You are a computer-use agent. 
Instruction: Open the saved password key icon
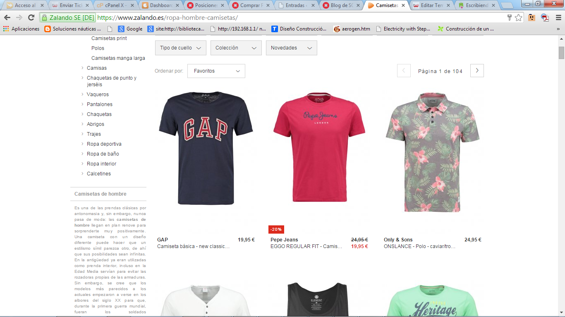coord(510,18)
